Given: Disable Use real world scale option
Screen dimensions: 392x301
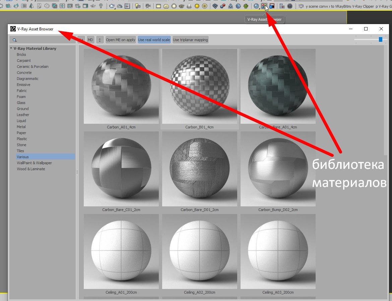Looking at the screenshot, I should pyautogui.click(x=154, y=40).
